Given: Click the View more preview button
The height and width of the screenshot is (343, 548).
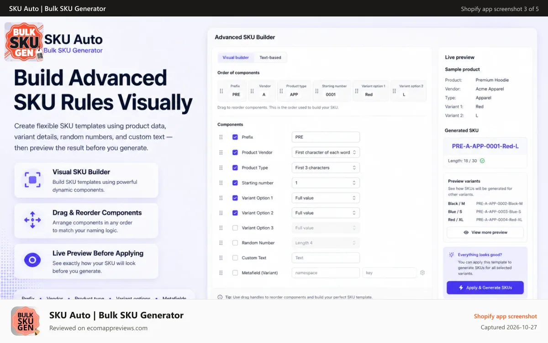Looking at the screenshot, I should 485,232.
